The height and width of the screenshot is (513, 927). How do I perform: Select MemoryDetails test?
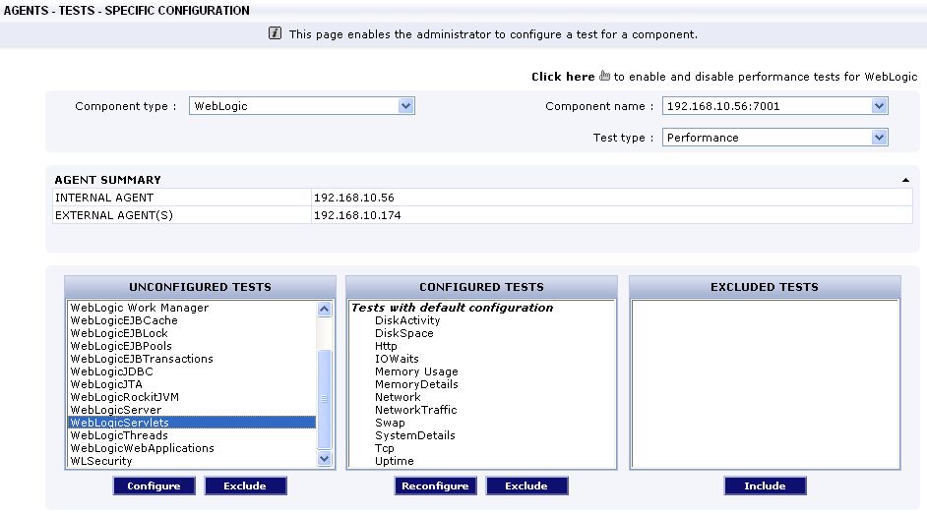[x=417, y=384]
